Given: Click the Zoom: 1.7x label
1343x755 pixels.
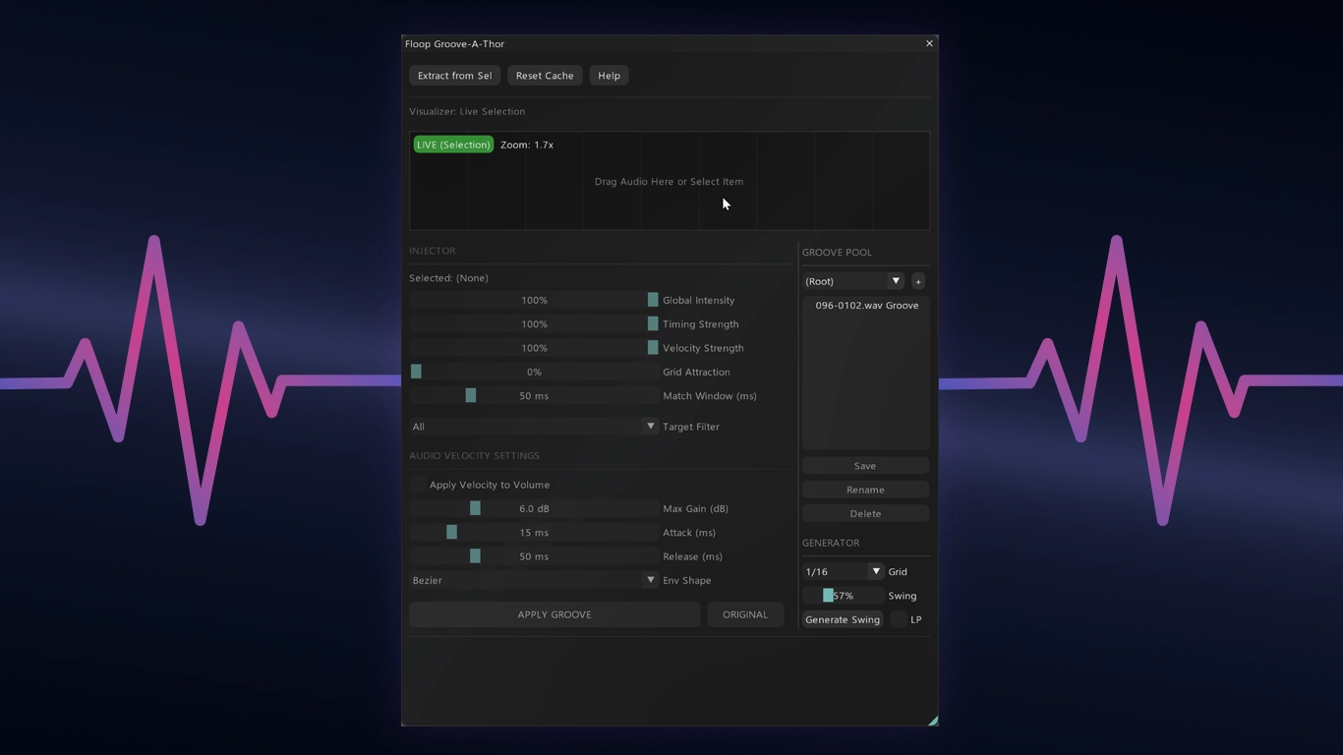Looking at the screenshot, I should coord(527,145).
